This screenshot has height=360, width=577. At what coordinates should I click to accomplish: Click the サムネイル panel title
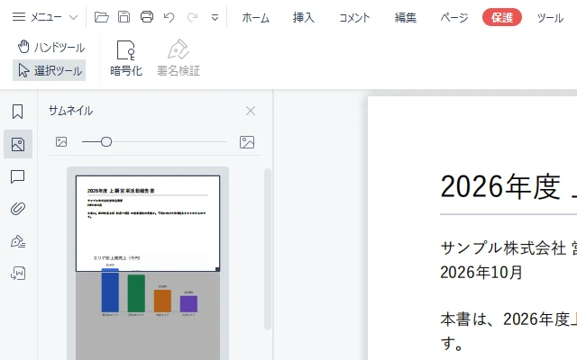coord(70,111)
